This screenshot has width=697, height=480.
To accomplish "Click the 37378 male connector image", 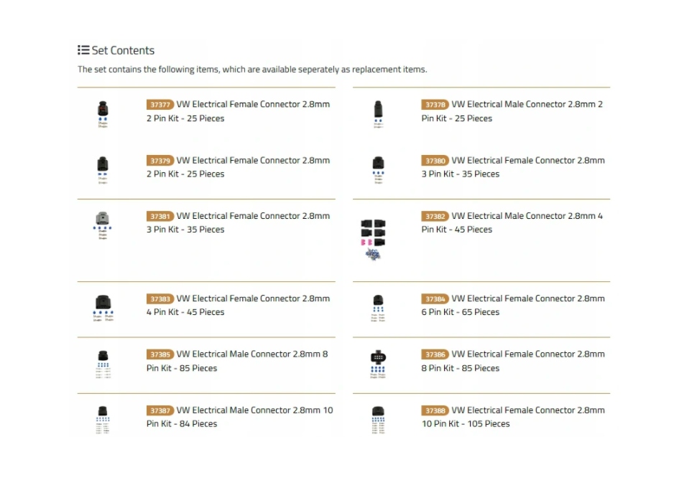I will (x=378, y=113).
